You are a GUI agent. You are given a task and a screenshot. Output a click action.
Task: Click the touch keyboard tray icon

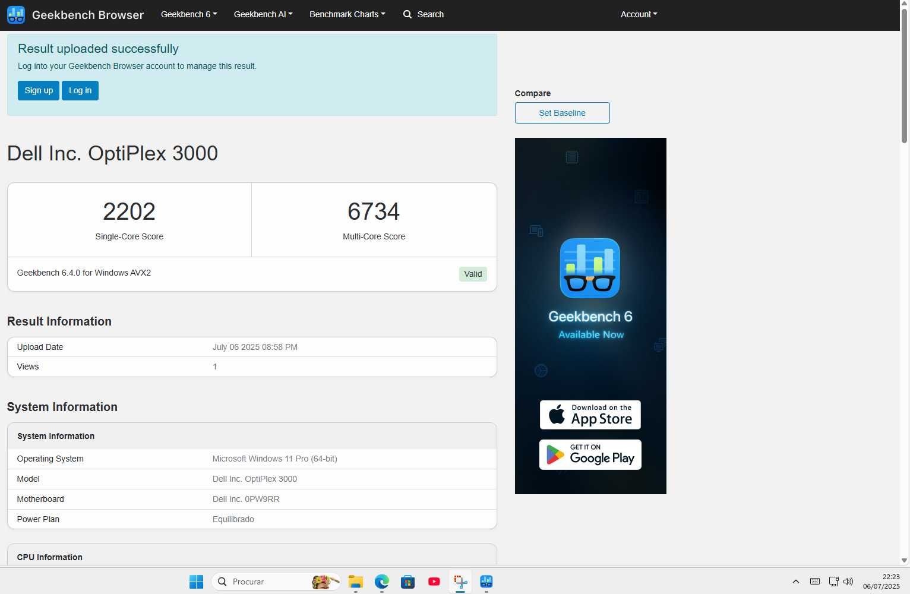click(x=815, y=582)
